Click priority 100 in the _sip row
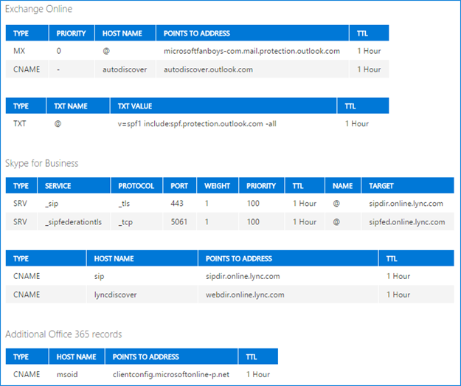 pyautogui.click(x=253, y=204)
